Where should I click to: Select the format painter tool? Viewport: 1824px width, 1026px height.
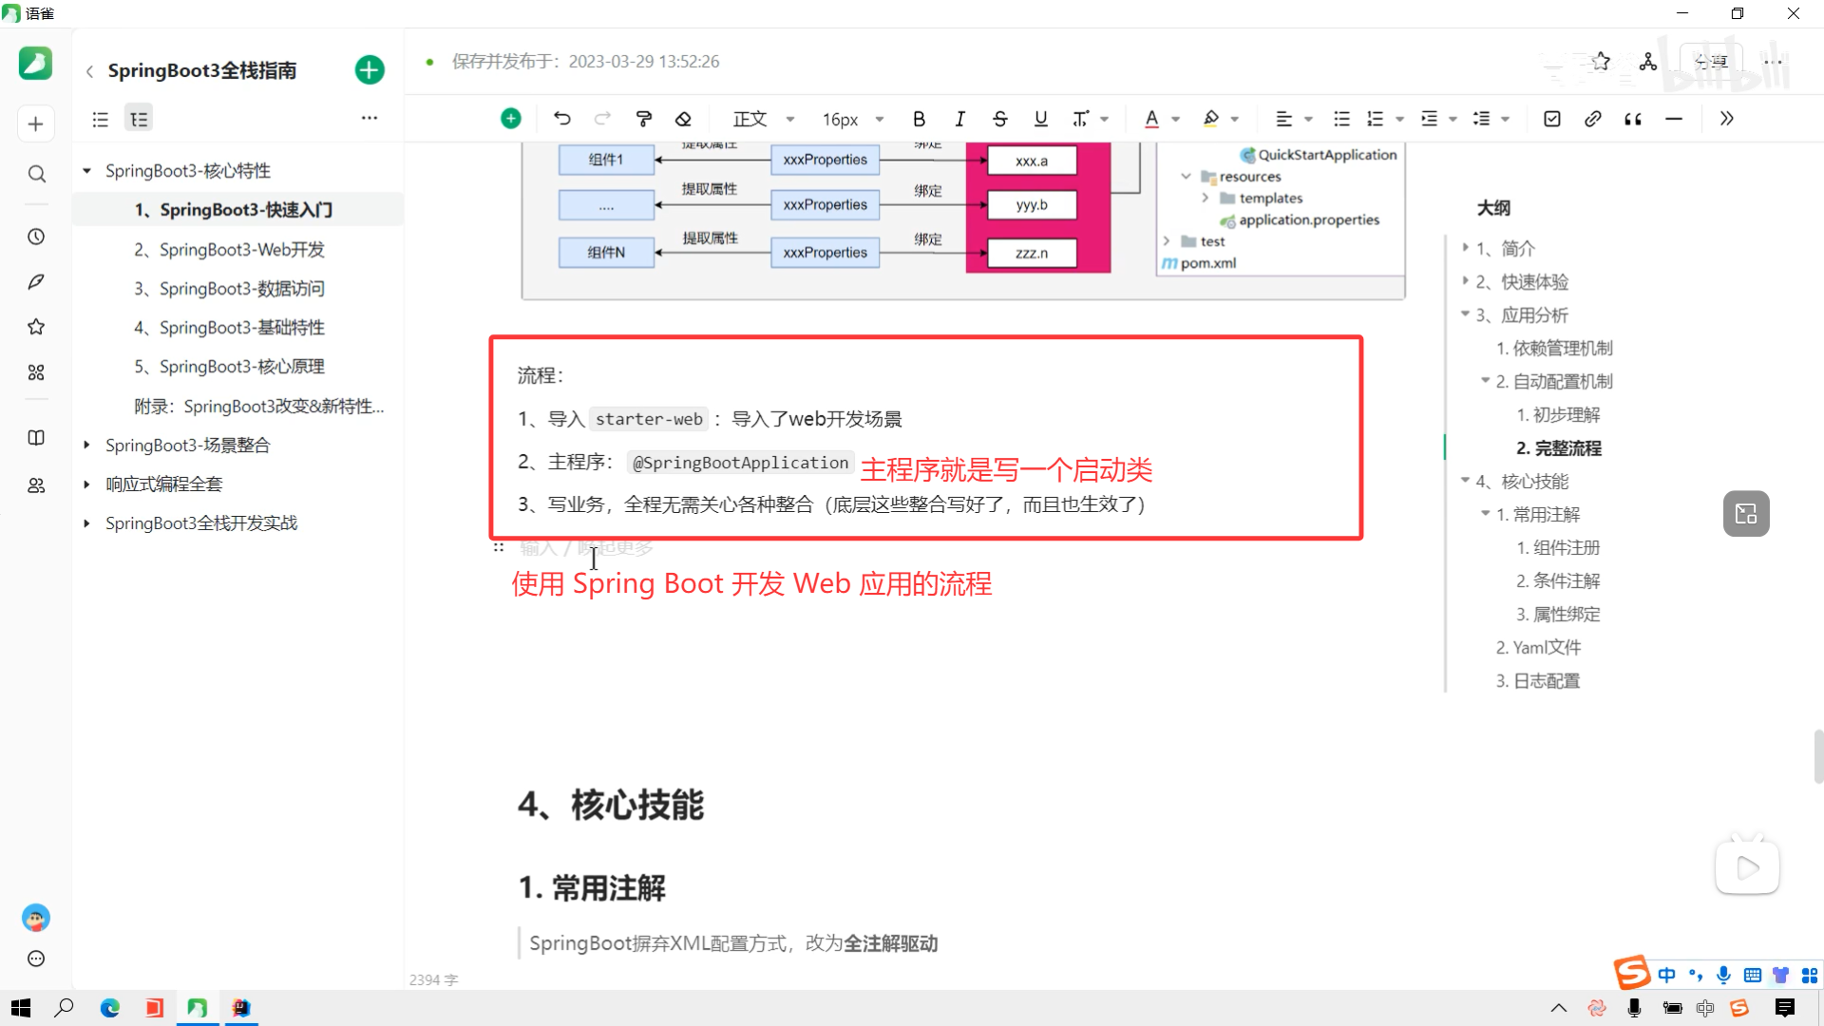[x=643, y=119]
